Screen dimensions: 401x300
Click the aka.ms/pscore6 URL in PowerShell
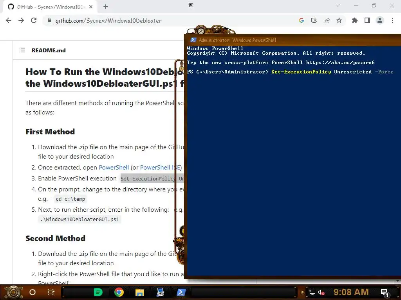click(340, 62)
